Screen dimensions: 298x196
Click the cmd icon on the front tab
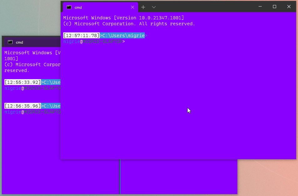pyautogui.click(x=69, y=7)
